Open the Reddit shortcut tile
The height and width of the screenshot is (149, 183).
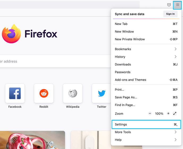[44, 93]
